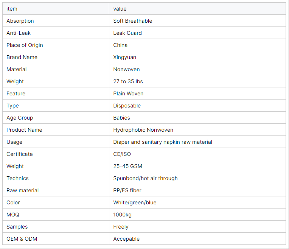Select the '27 to 35 lbs' value
This screenshot has width=289, height=249.
click(128, 81)
